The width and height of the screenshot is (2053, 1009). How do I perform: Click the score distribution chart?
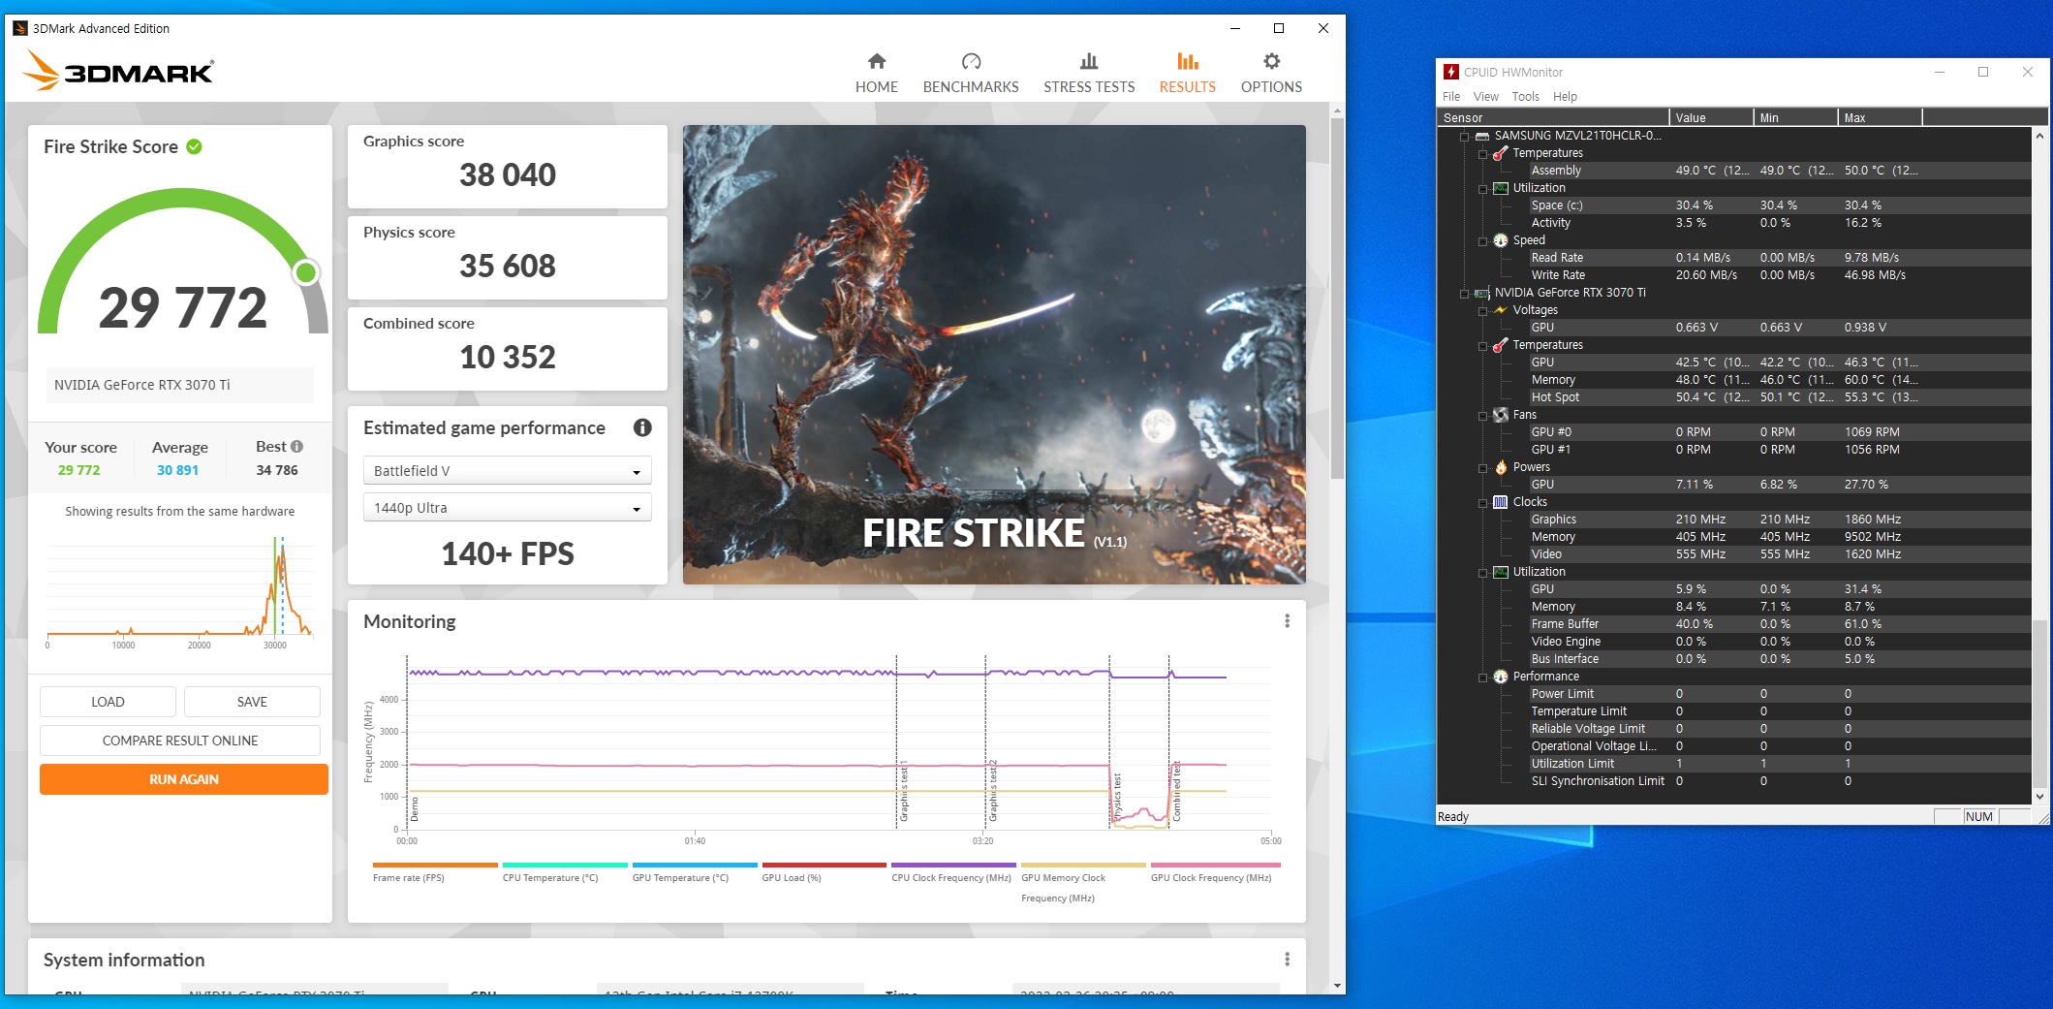pos(180,591)
